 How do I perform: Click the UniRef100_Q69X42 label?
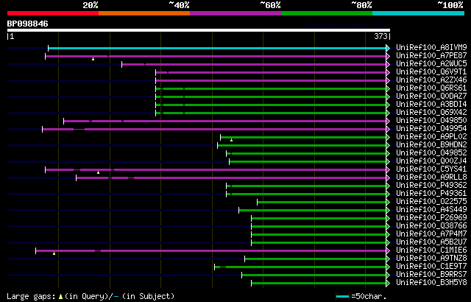click(431, 113)
